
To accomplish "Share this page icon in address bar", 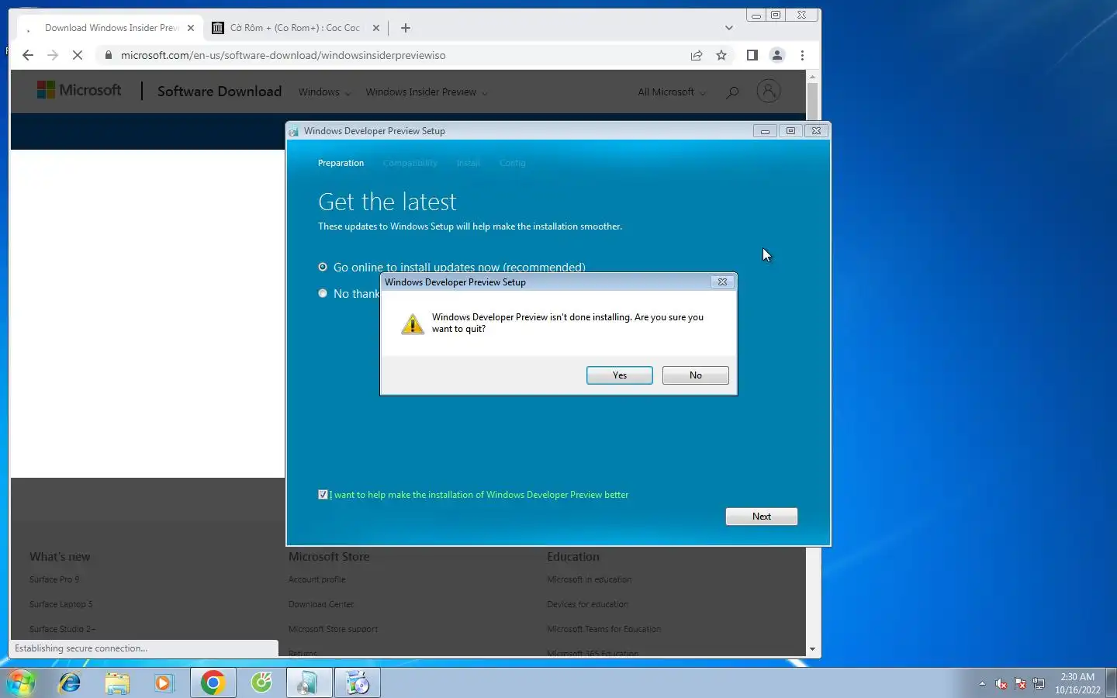I will [697, 55].
